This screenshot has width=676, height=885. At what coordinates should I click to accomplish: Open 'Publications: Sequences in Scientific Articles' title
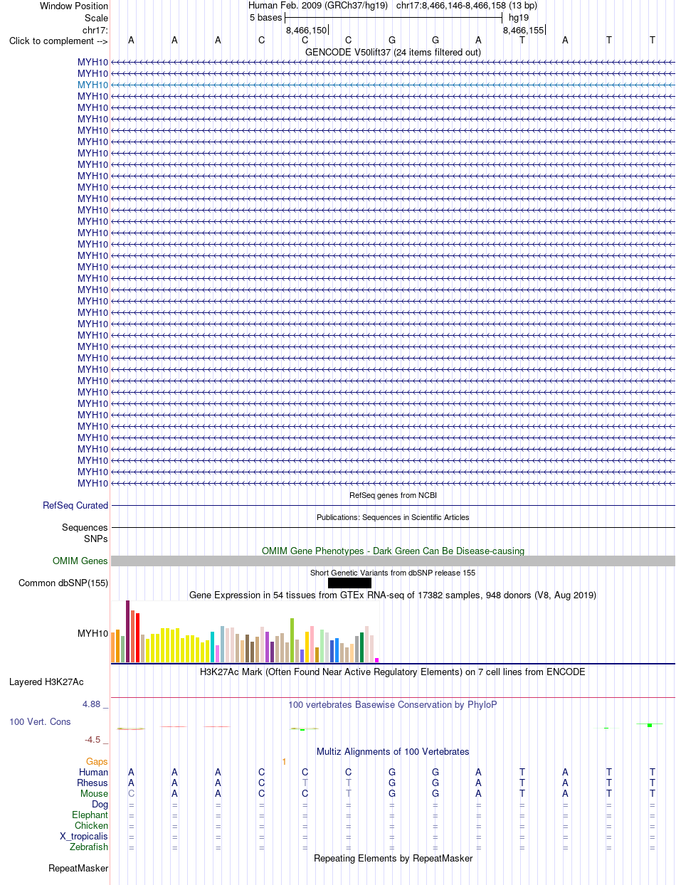[x=393, y=517]
